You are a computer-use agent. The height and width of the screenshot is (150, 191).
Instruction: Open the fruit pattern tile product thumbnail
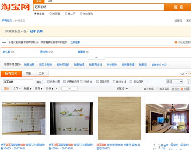[72, 118]
